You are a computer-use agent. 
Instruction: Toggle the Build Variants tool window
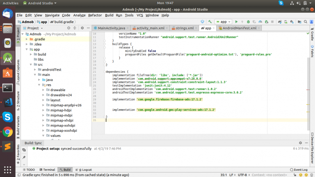[18, 127]
